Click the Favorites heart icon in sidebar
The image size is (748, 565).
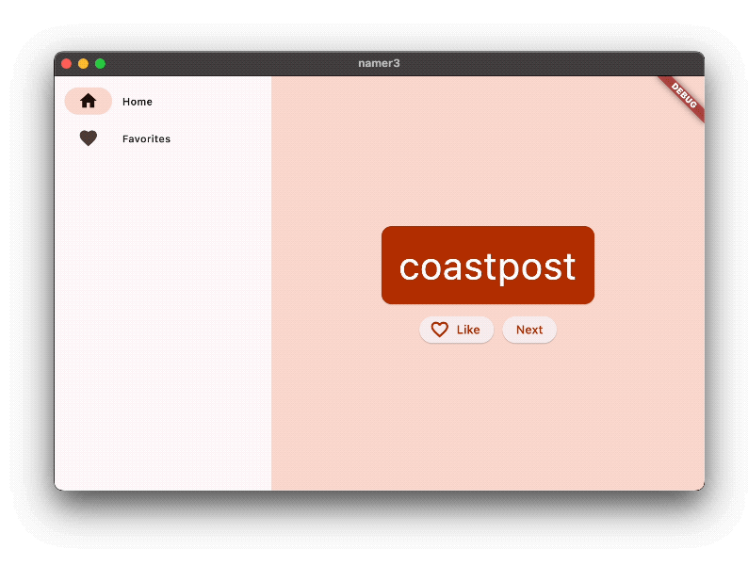[x=89, y=138]
